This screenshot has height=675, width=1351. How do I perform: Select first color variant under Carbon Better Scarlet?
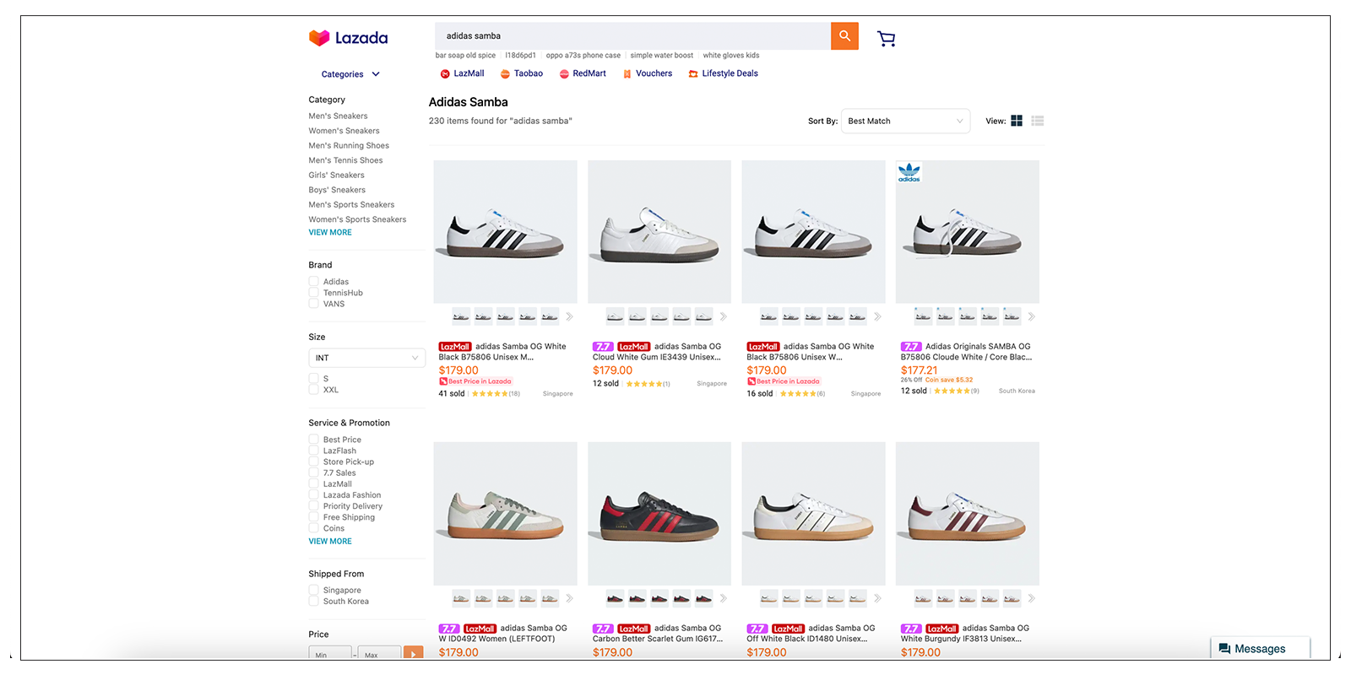pos(615,598)
